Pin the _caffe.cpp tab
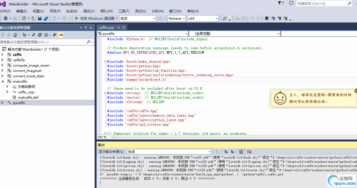 tap(119, 28)
